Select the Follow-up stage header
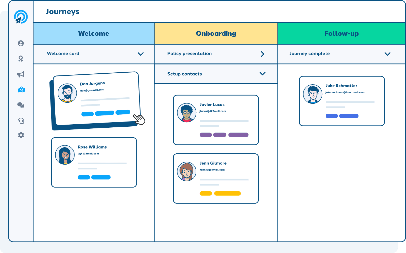Image resolution: width=406 pixels, height=253 pixels. click(341, 33)
